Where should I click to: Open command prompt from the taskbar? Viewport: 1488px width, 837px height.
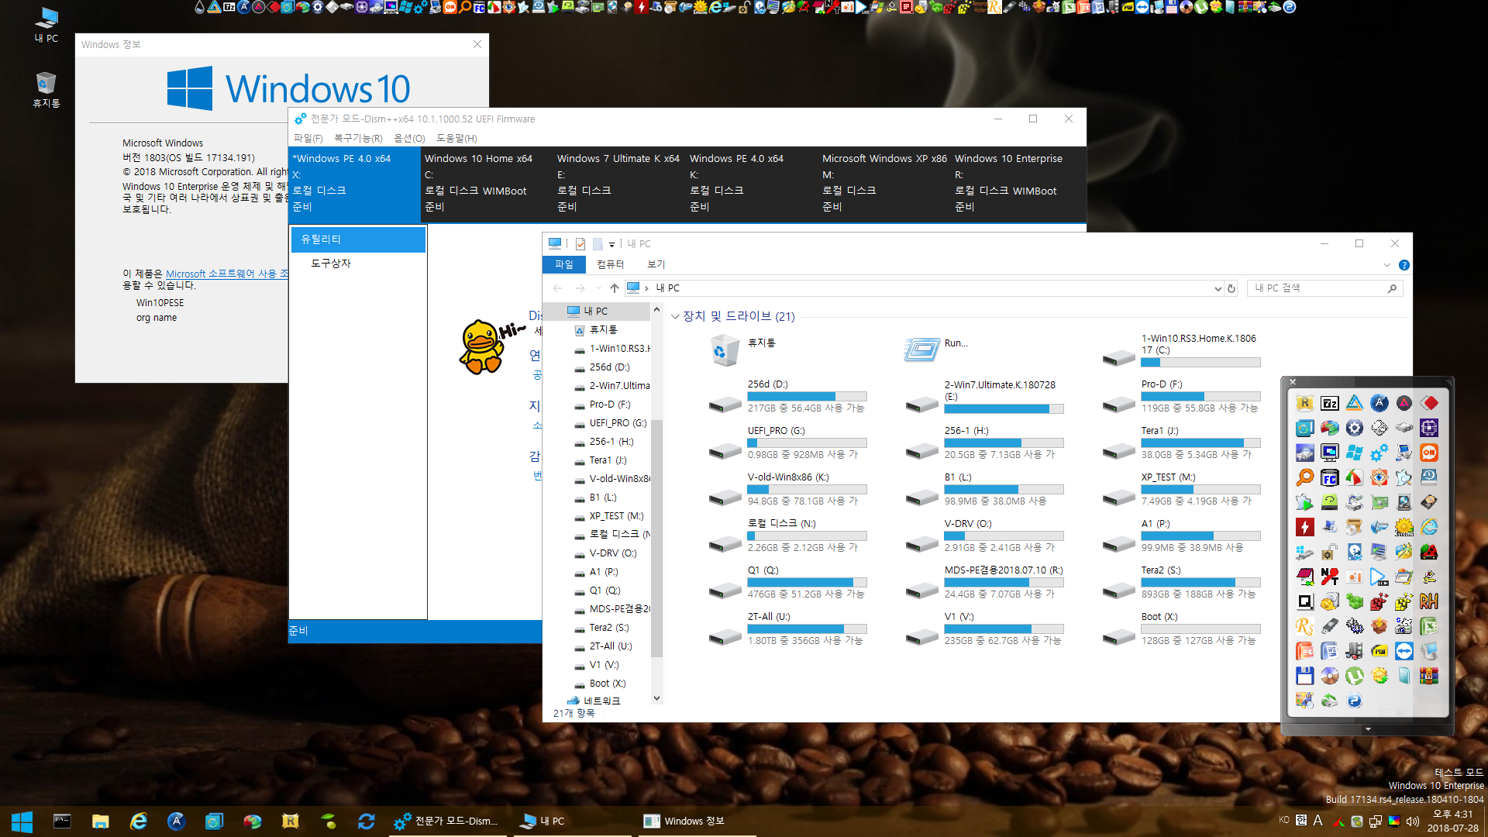(x=62, y=821)
